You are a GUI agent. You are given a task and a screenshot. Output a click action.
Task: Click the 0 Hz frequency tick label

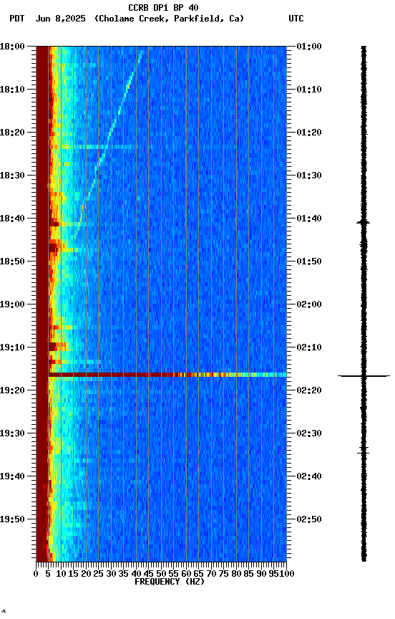(36, 574)
